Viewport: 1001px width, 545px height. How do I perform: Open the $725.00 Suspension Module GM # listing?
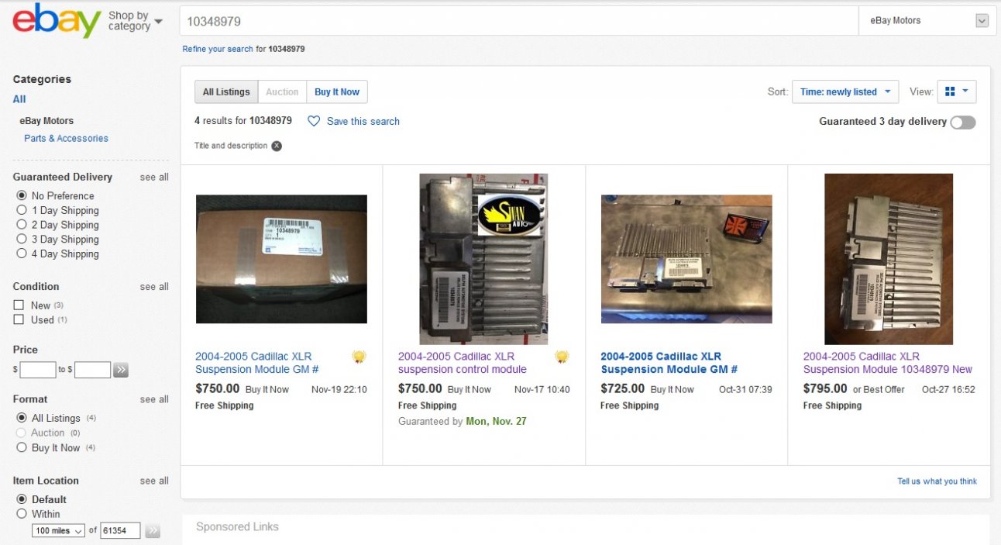pyautogui.click(x=669, y=363)
